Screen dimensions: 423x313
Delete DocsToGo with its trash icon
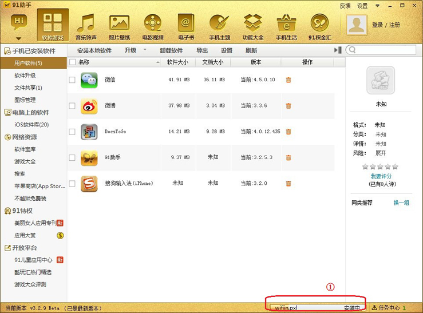point(288,132)
